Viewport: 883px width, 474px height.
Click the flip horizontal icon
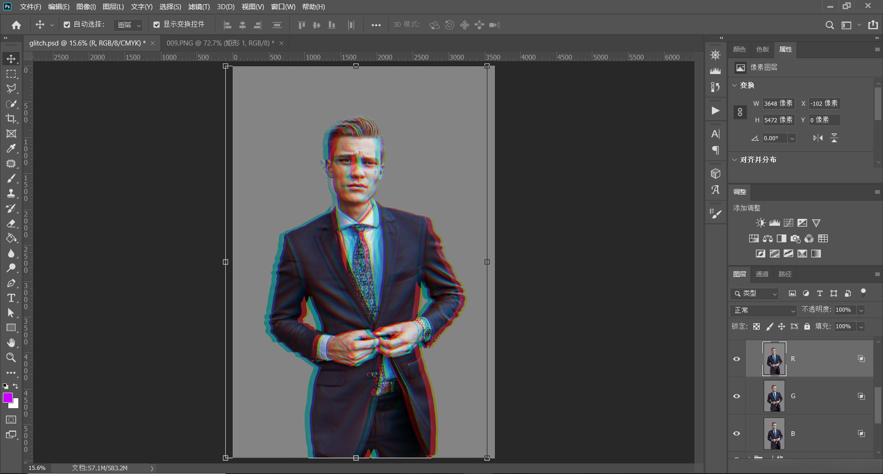[818, 138]
